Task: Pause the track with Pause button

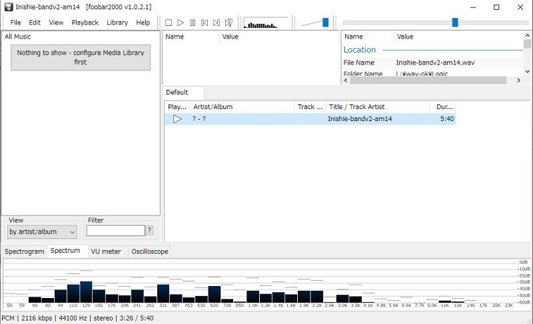Action: (x=193, y=23)
